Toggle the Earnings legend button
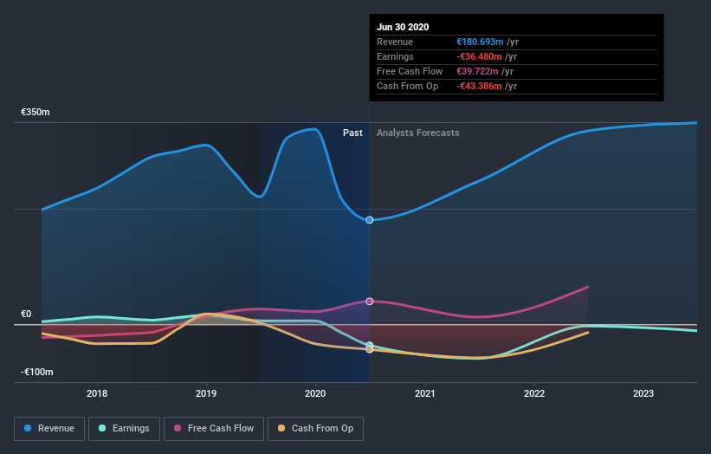 coord(124,429)
